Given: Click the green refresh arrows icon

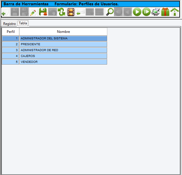Looking at the screenshot, I should pyautogui.click(x=62, y=12).
